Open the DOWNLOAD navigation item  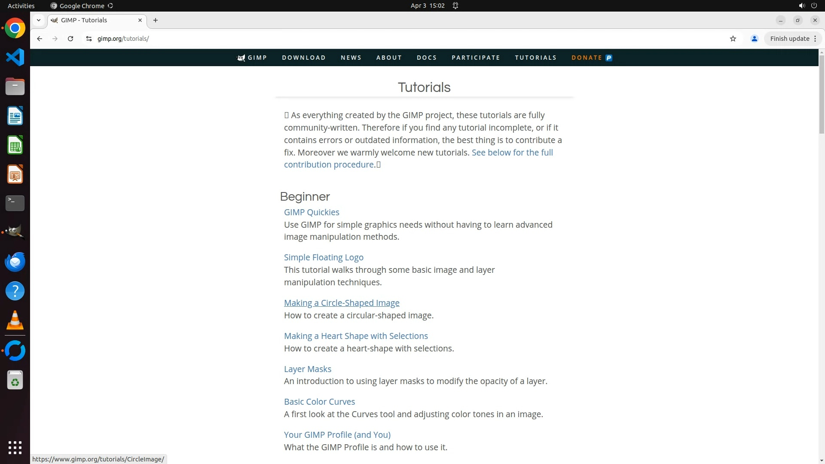304,58
